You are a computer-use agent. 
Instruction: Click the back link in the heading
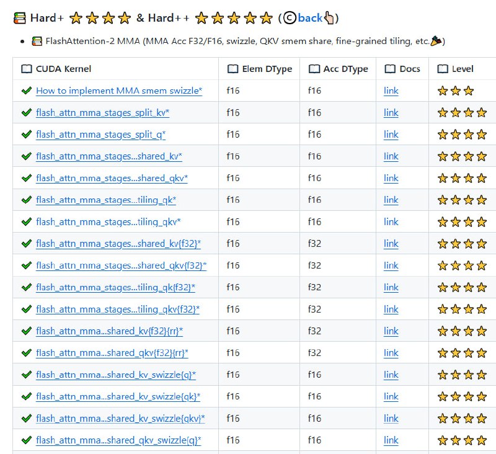coord(309,18)
